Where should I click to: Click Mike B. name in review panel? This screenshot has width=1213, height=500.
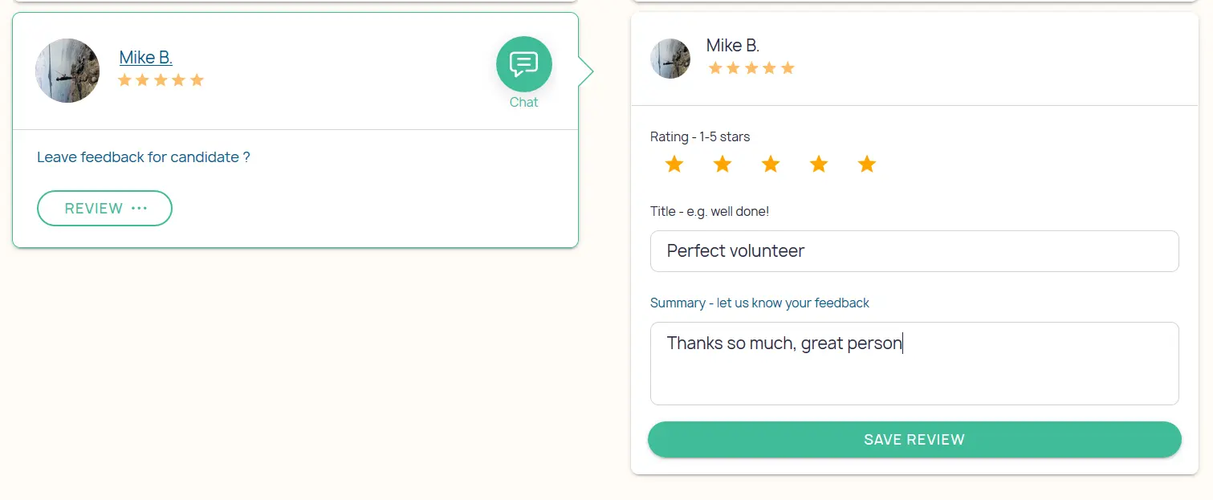coord(733,46)
